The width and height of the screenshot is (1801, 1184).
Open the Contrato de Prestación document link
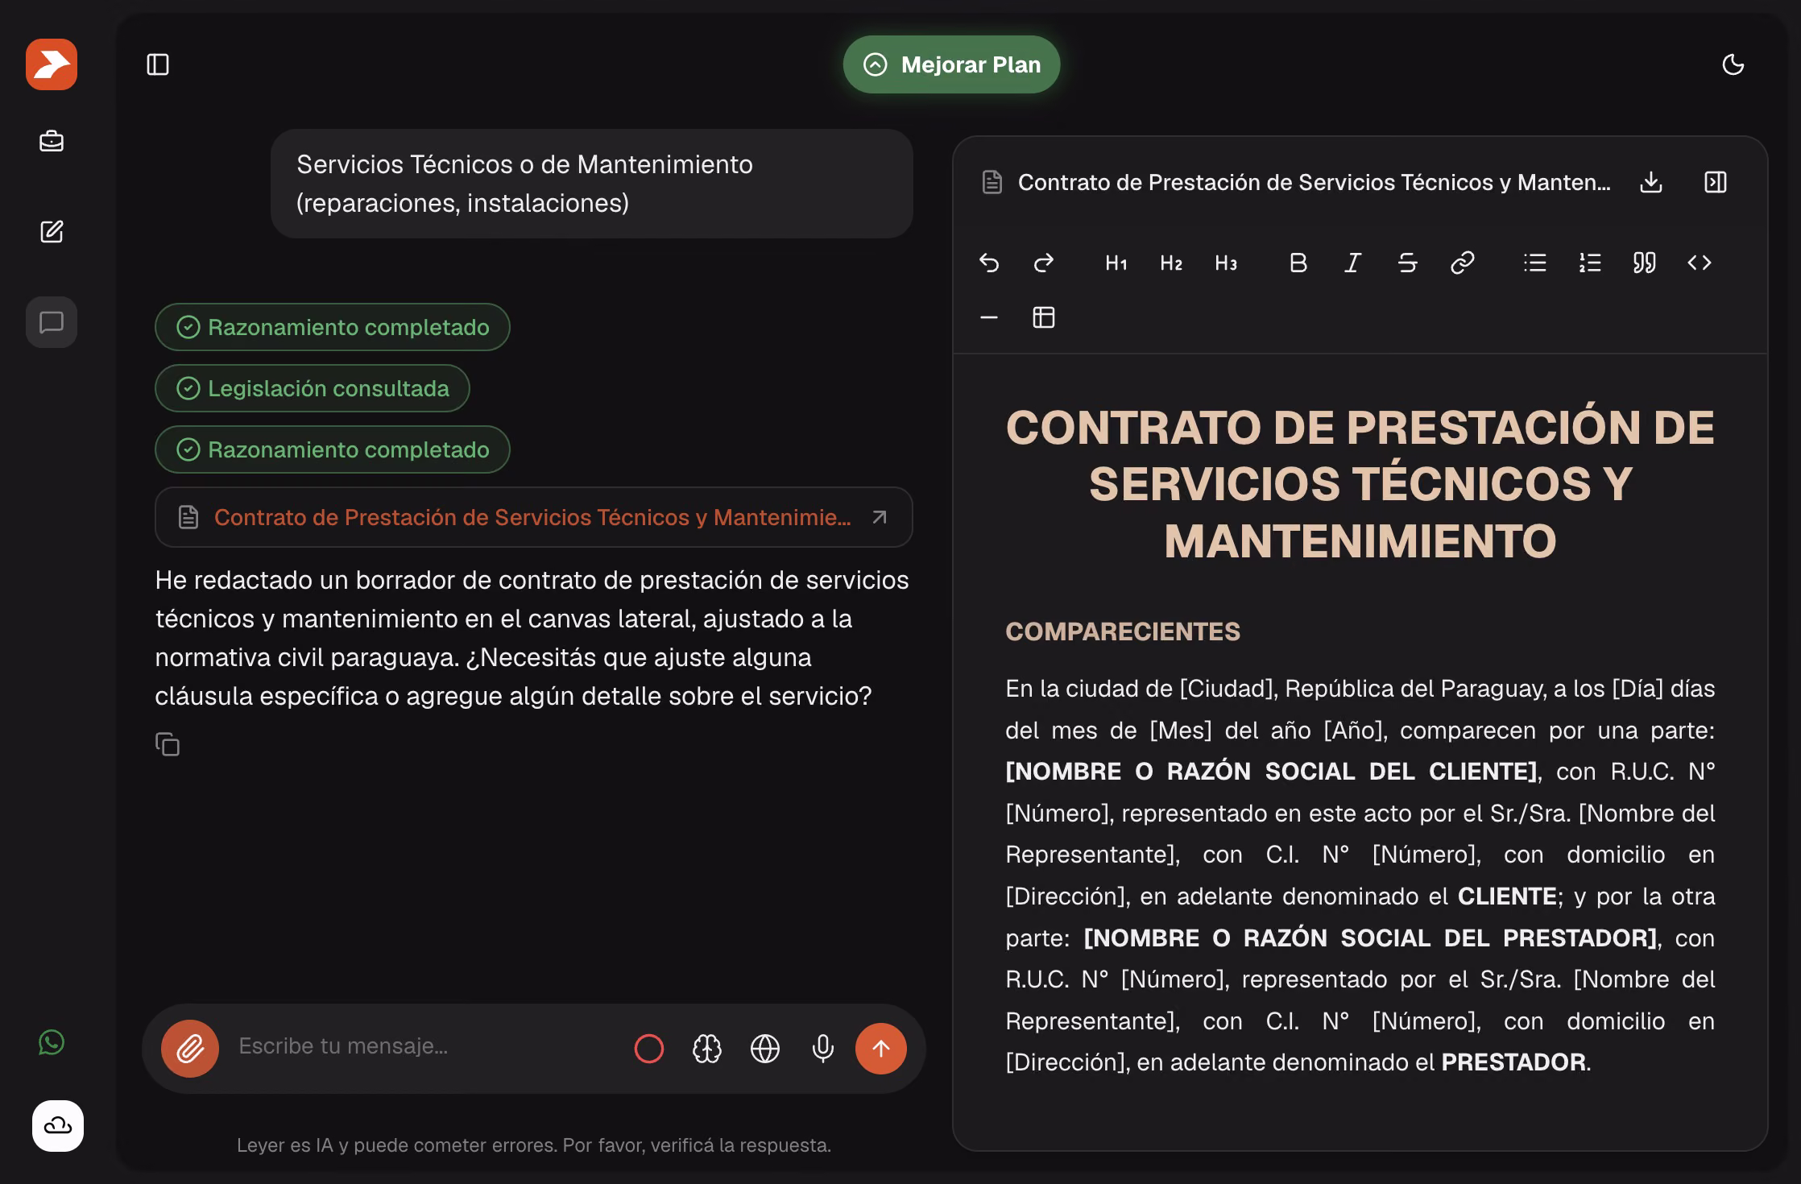coord(534,517)
